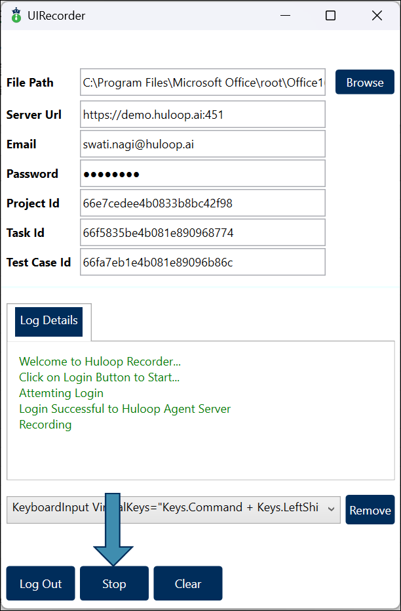This screenshot has height=611, width=401.
Task: Focus the Server Url input field
Action: pos(202,114)
